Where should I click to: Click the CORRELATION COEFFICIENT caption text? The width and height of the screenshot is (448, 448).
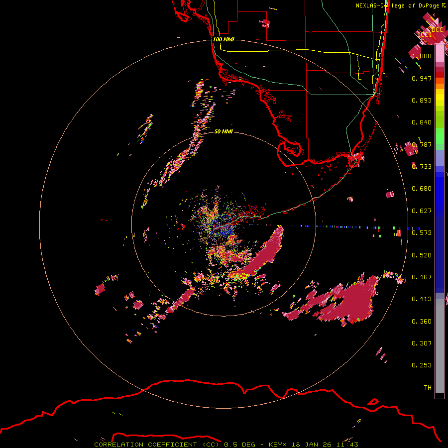coord(145,445)
